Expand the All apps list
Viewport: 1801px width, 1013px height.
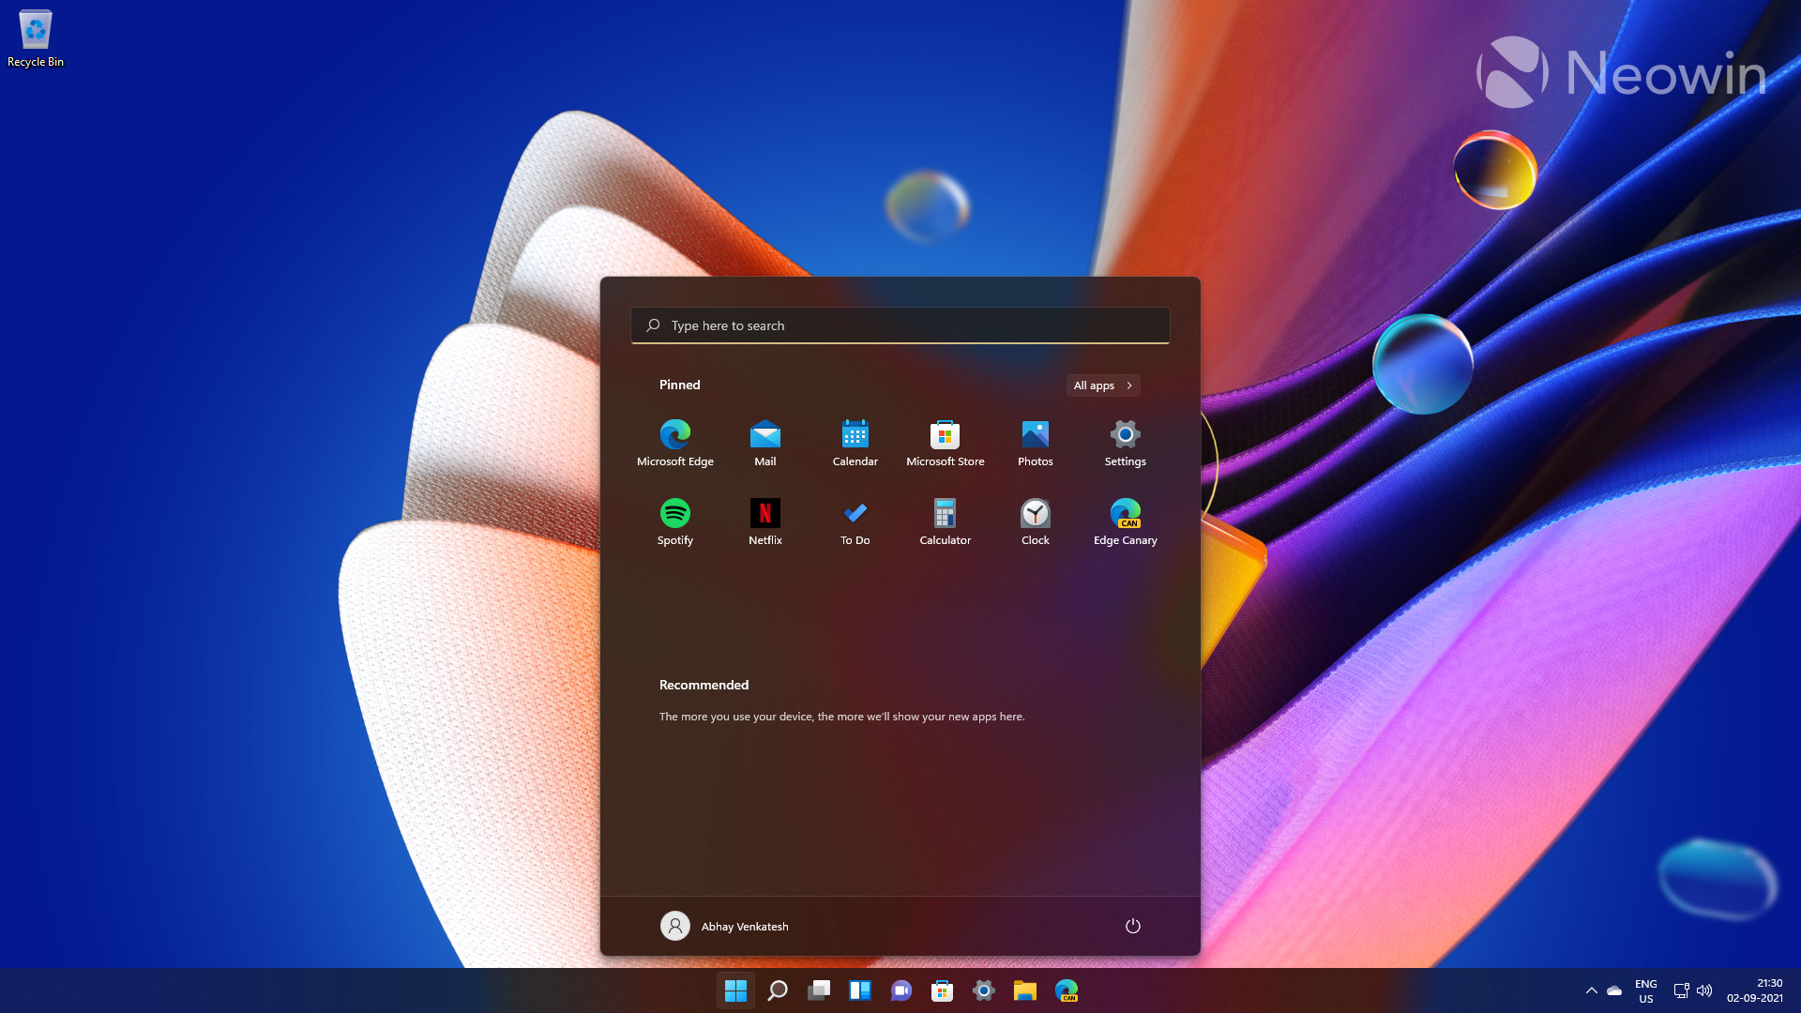point(1103,386)
